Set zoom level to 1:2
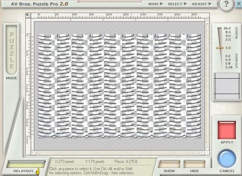242x176 pixels. click(x=228, y=56)
